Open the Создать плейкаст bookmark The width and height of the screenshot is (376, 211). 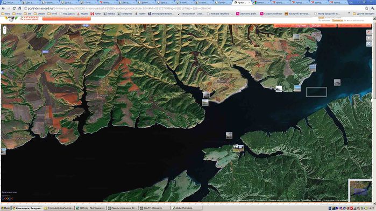(271, 14)
